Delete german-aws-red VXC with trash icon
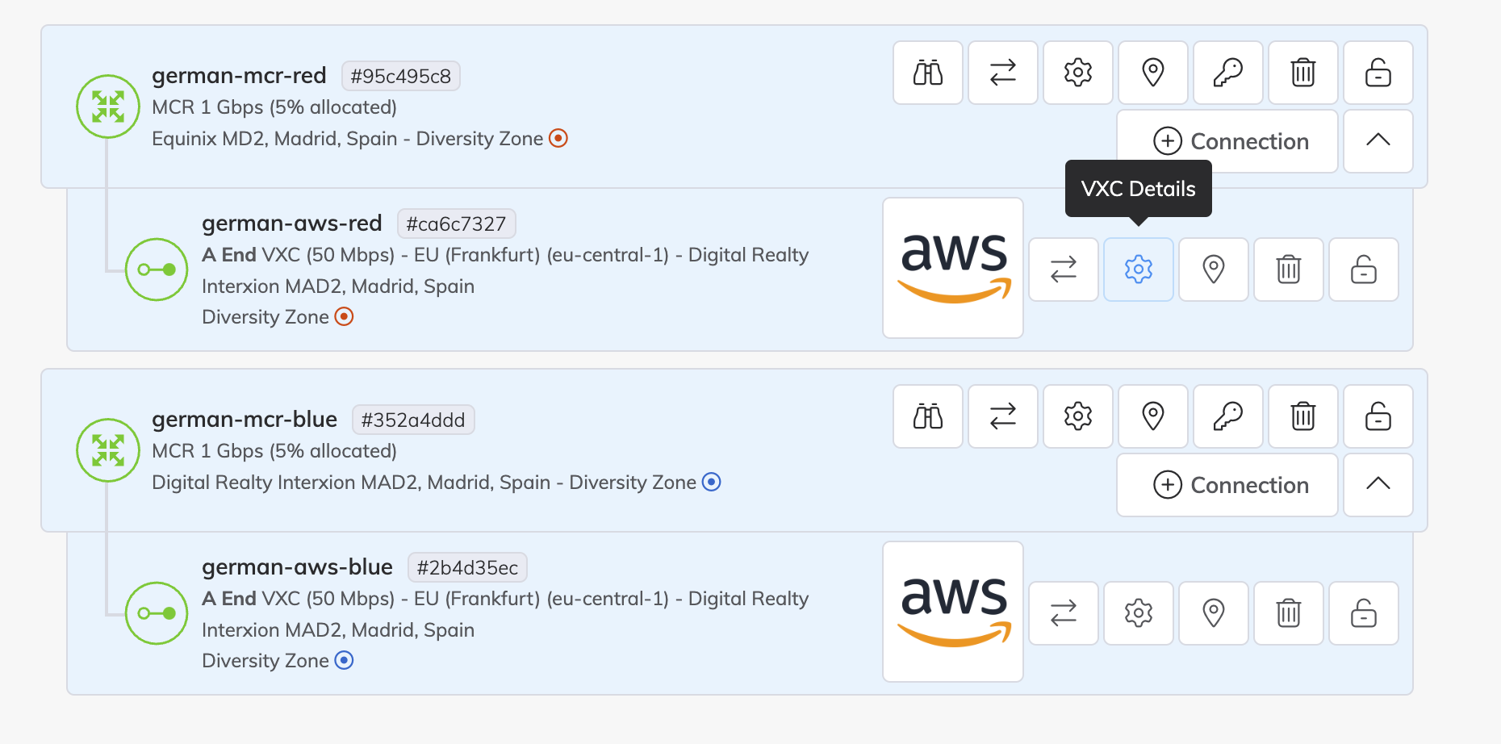Viewport: 1501px width, 744px height. [x=1289, y=270]
